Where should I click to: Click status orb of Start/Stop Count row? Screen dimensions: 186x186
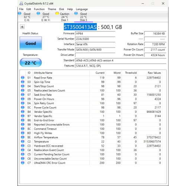click(23, 86)
